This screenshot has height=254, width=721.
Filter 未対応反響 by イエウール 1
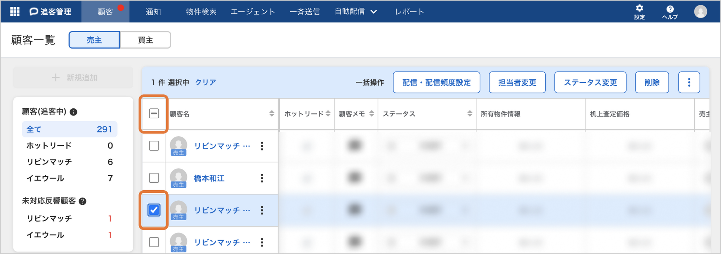click(x=70, y=235)
